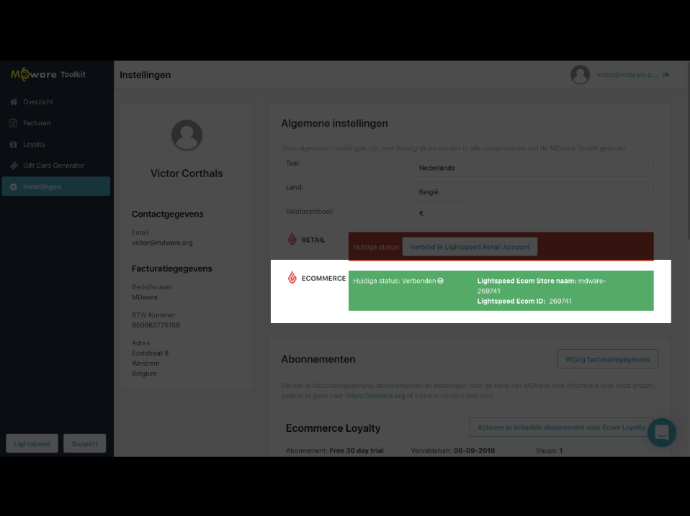This screenshot has height=516, width=690.
Task: Click the Abonnementen heading
Action: coord(318,359)
